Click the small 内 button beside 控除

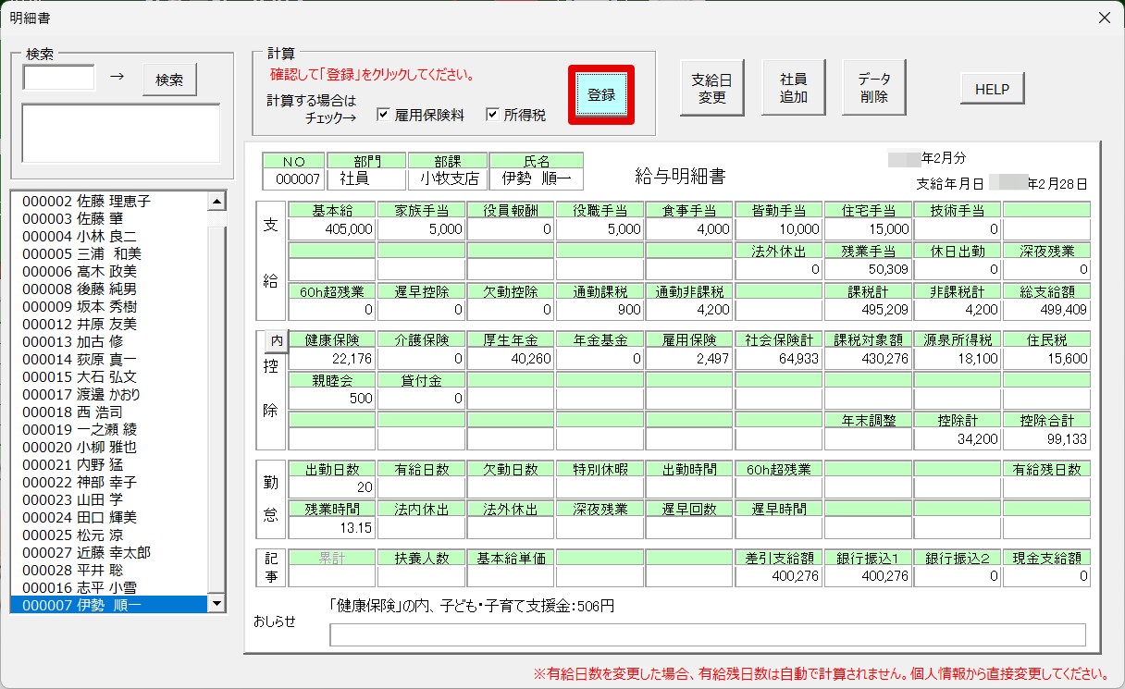click(x=276, y=341)
